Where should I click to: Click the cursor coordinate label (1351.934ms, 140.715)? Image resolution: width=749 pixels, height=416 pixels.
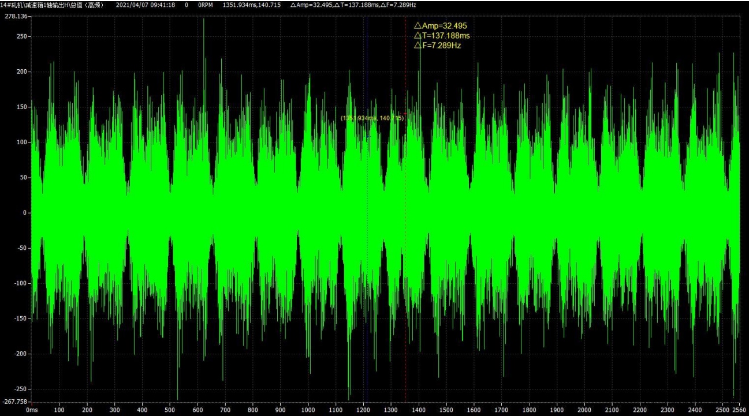(x=372, y=118)
